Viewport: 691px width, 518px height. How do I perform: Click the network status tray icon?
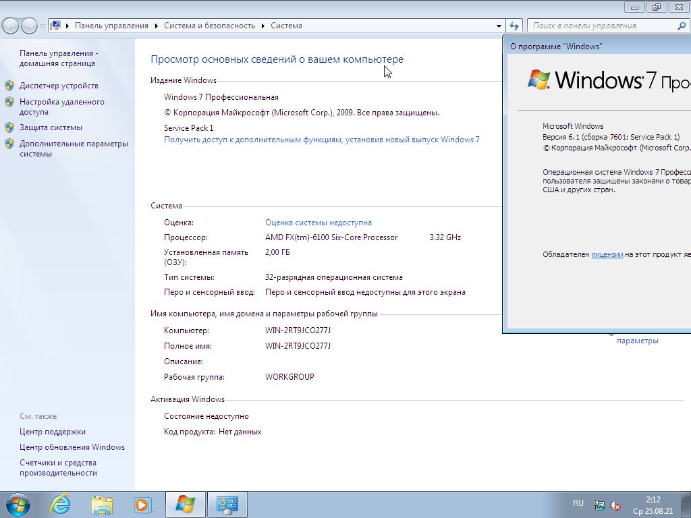point(599,505)
